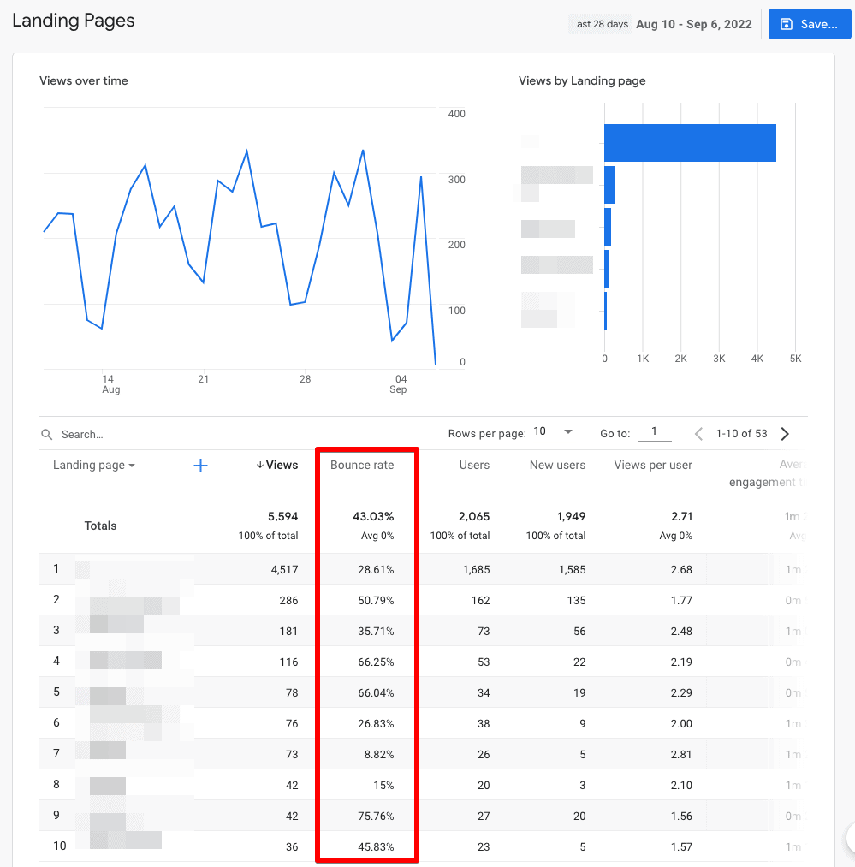Click the Go to page number field

(655, 432)
